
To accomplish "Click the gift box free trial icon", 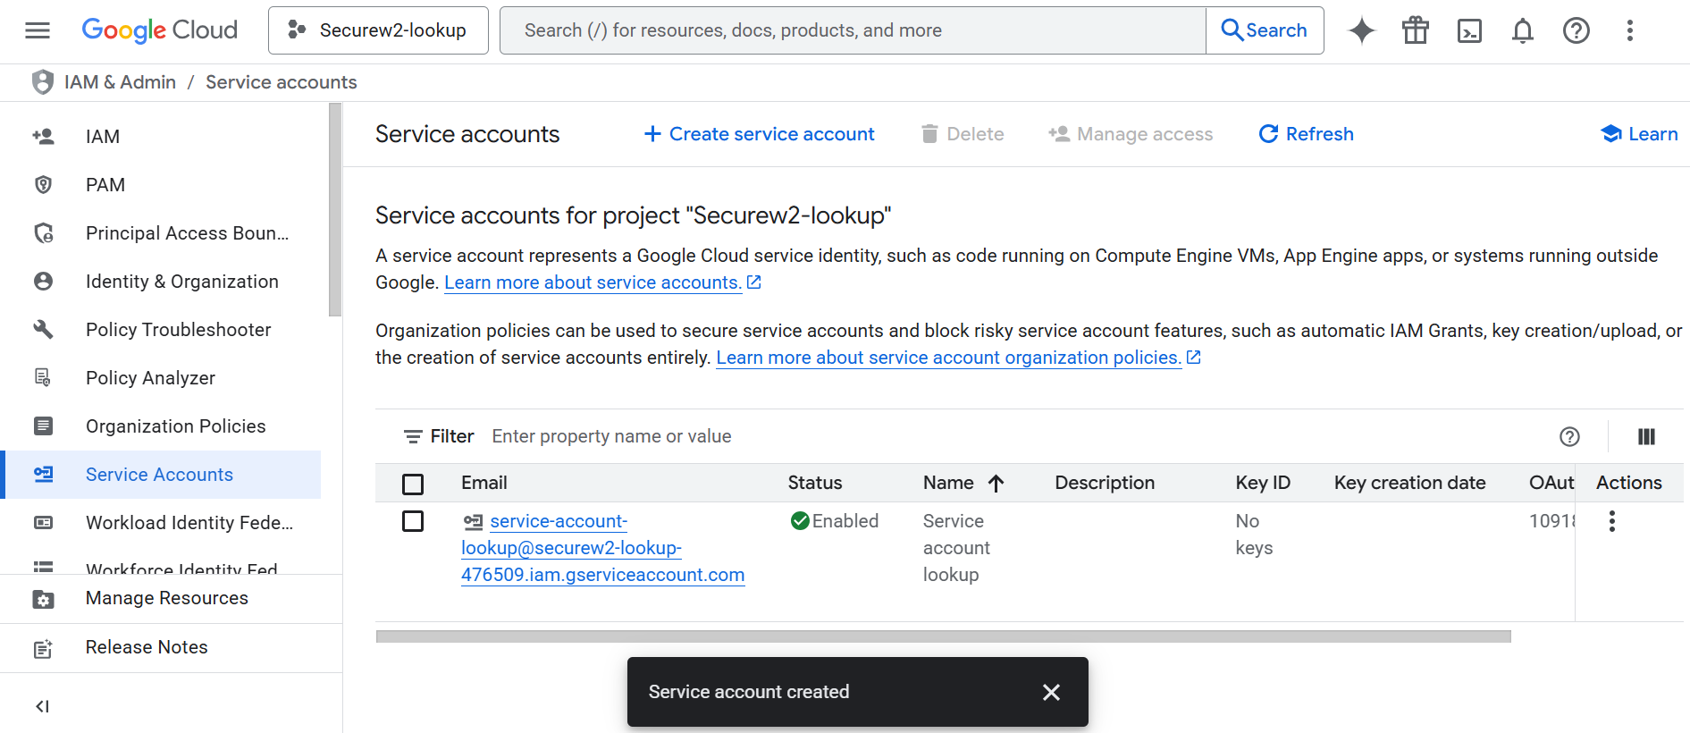I will tap(1415, 30).
